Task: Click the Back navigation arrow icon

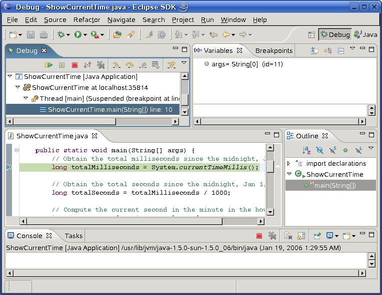Action: pyautogui.click(x=226, y=35)
